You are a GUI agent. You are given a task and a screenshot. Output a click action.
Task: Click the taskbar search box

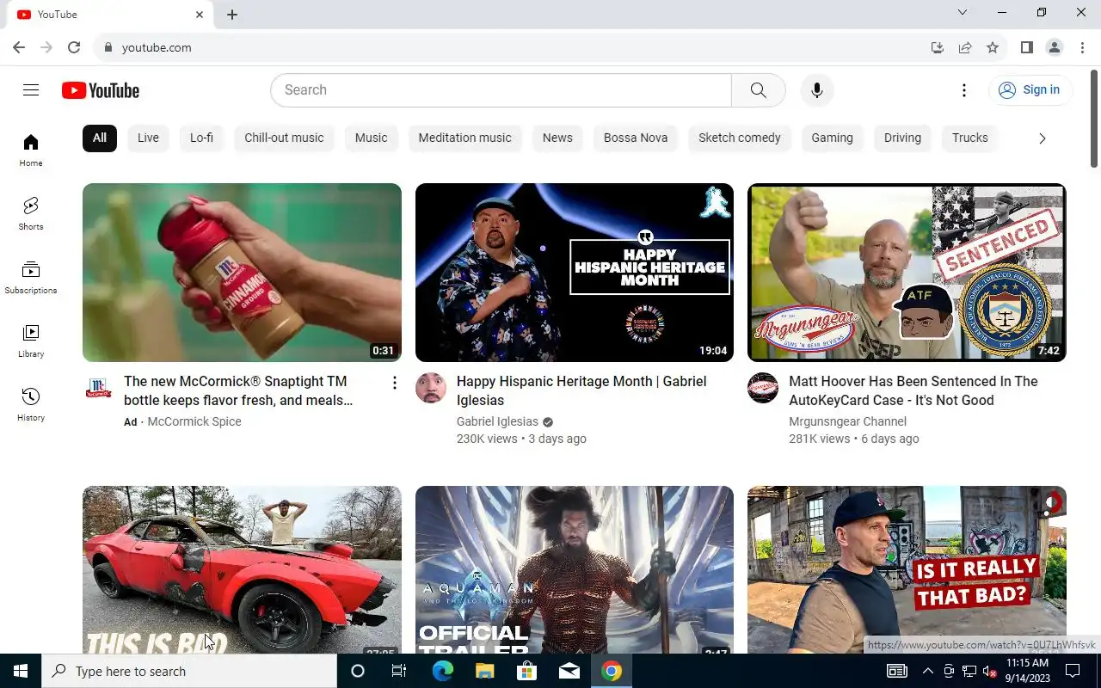[x=189, y=671]
